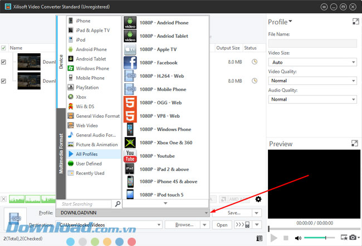362x246 pixels.
Task: Click the 1080P iPhone 4S & above icon
Action: coord(130,182)
